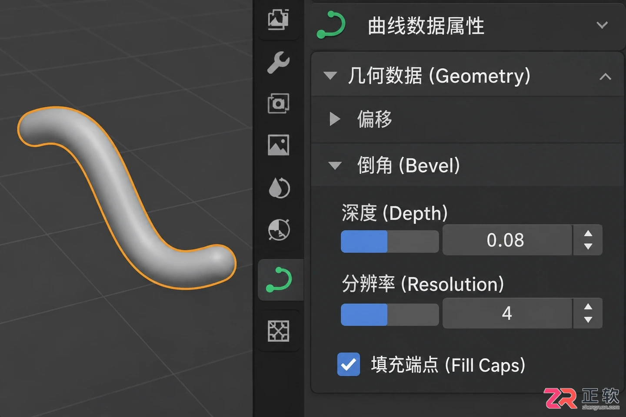This screenshot has width=626, height=417.
Task: Open the Output properties tab icon
Action: point(278,19)
